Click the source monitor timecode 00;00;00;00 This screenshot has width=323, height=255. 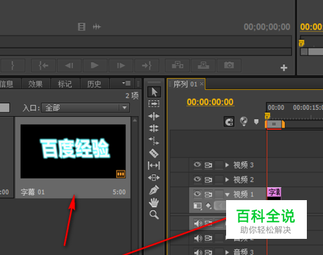click(x=267, y=27)
